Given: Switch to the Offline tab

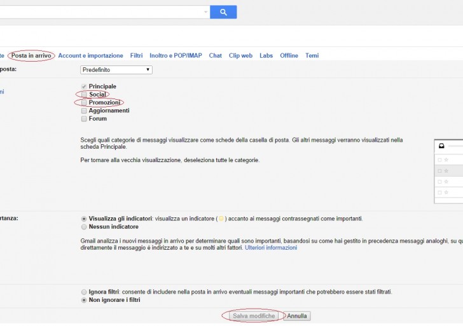Looking at the screenshot, I should pos(289,55).
